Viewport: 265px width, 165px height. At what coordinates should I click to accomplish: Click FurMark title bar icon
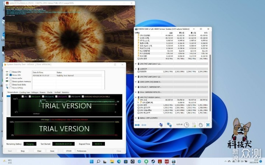pos(7,3)
